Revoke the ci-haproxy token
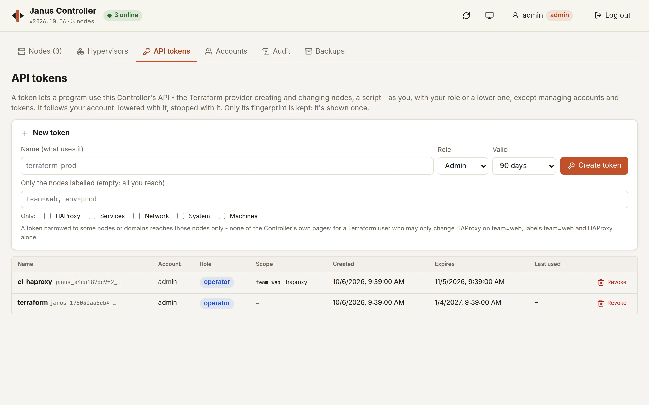The height and width of the screenshot is (405, 649). coord(612,282)
